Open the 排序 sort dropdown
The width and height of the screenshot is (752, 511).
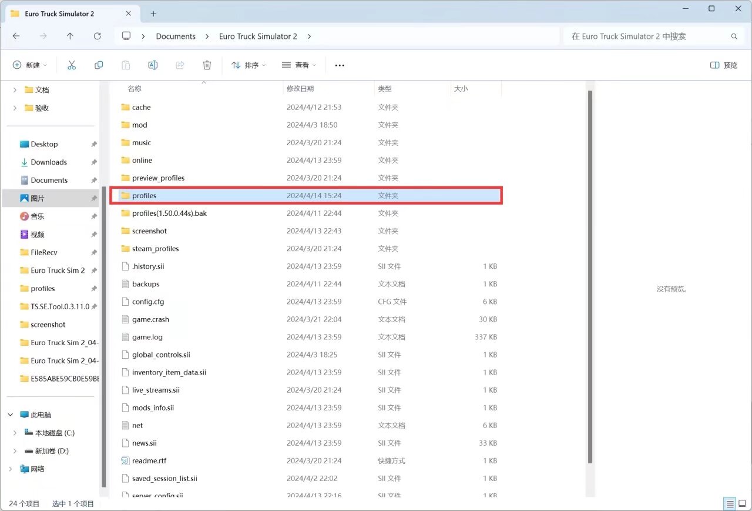click(x=249, y=65)
